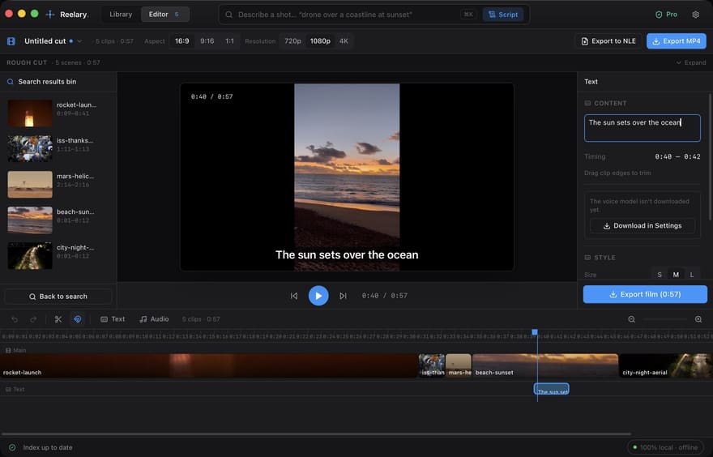Click the search magnifier in the shot search bar

click(228, 15)
